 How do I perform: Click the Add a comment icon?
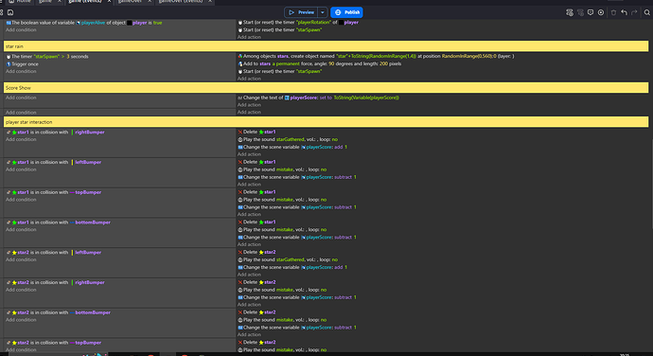pyautogui.click(x=591, y=12)
